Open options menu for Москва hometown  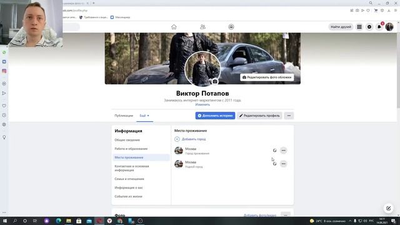[x=283, y=164]
